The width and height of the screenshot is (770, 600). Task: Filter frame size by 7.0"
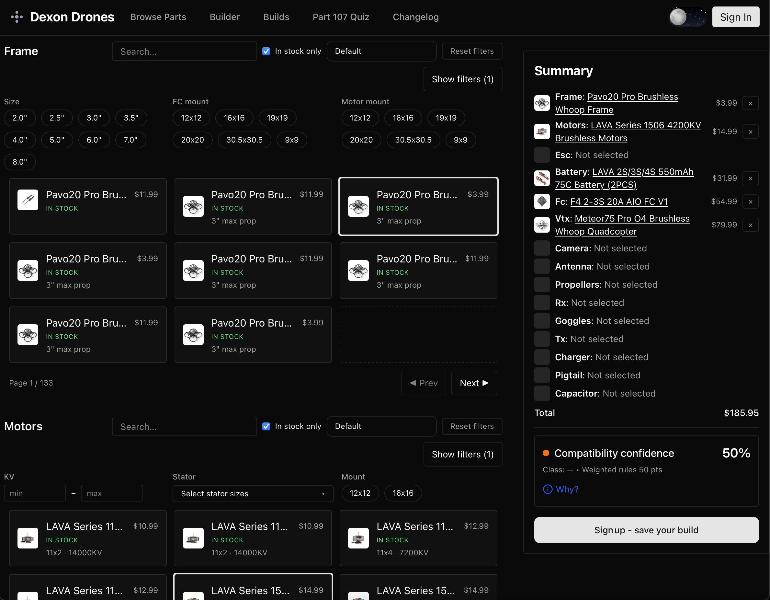[x=130, y=140]
